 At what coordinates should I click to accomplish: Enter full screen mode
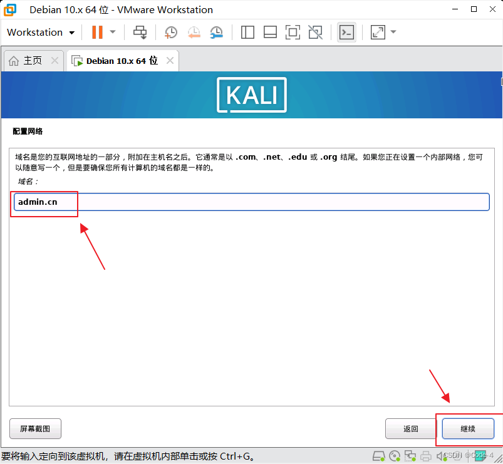293,32
